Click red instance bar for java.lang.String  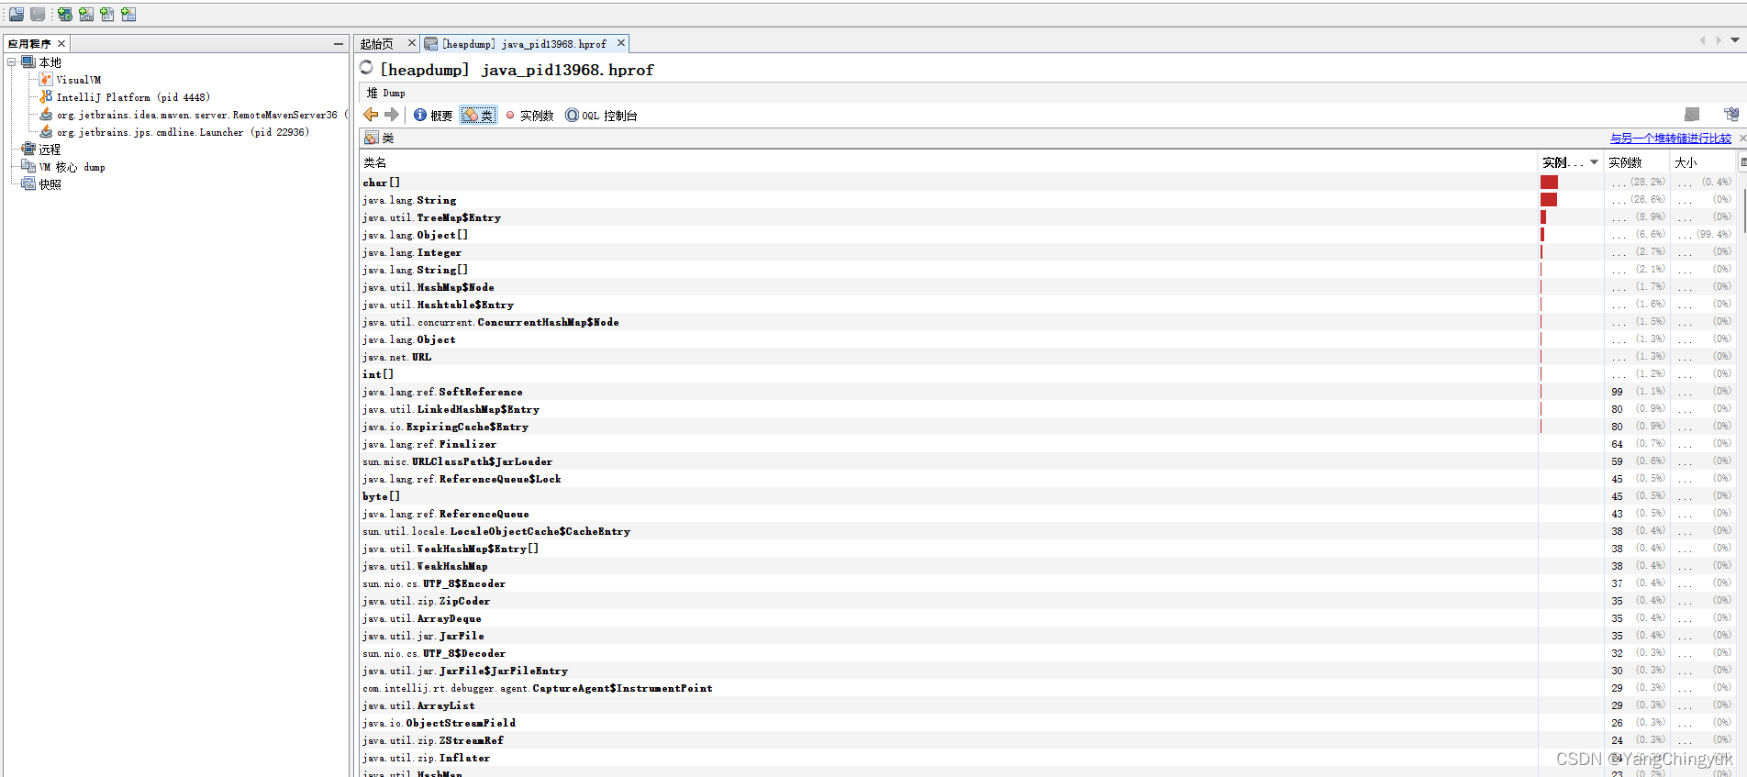point(1550,200)
